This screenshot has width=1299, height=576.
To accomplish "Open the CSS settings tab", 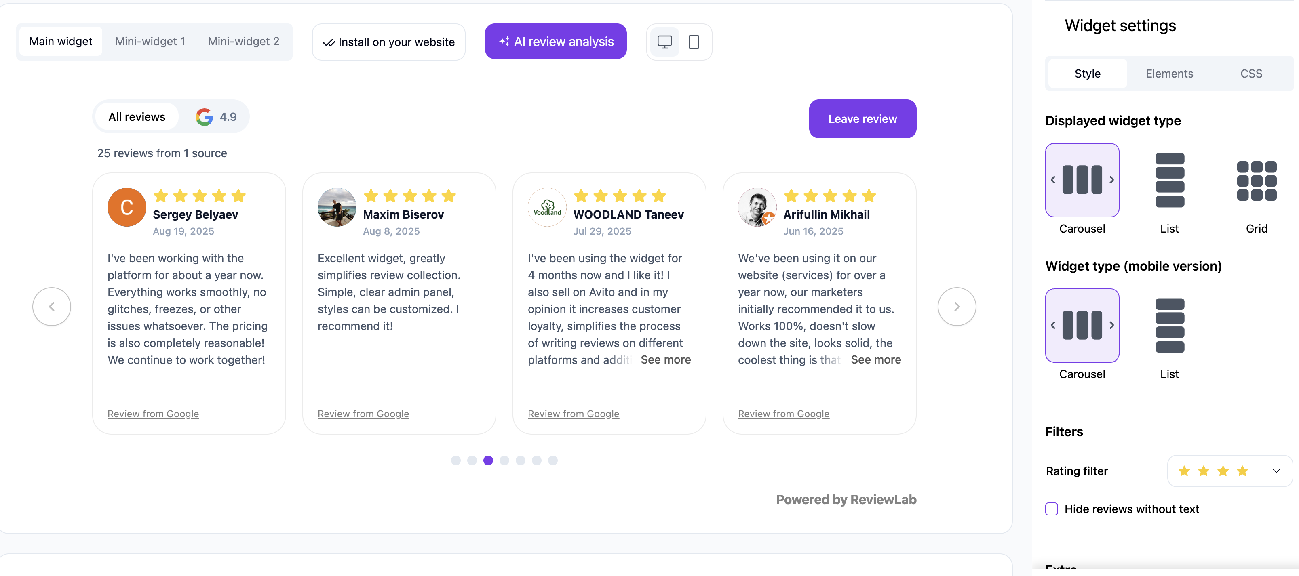I will click(1252, 73).
